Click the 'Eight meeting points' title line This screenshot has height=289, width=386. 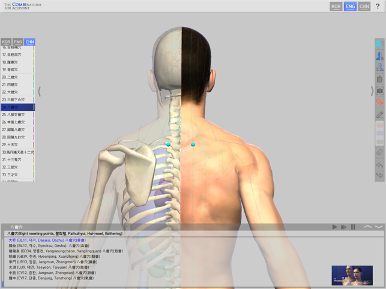pos(65,233)
